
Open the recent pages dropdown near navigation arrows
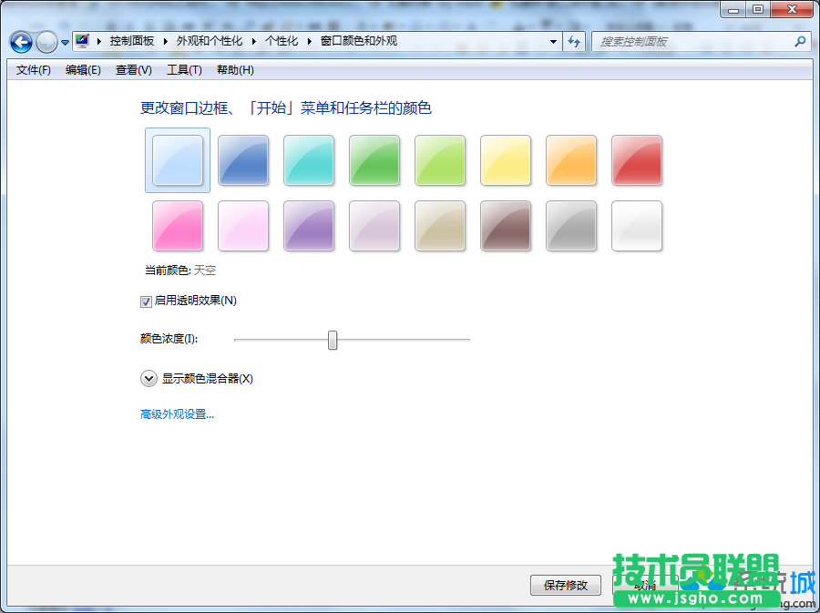(x=64, y=42)
